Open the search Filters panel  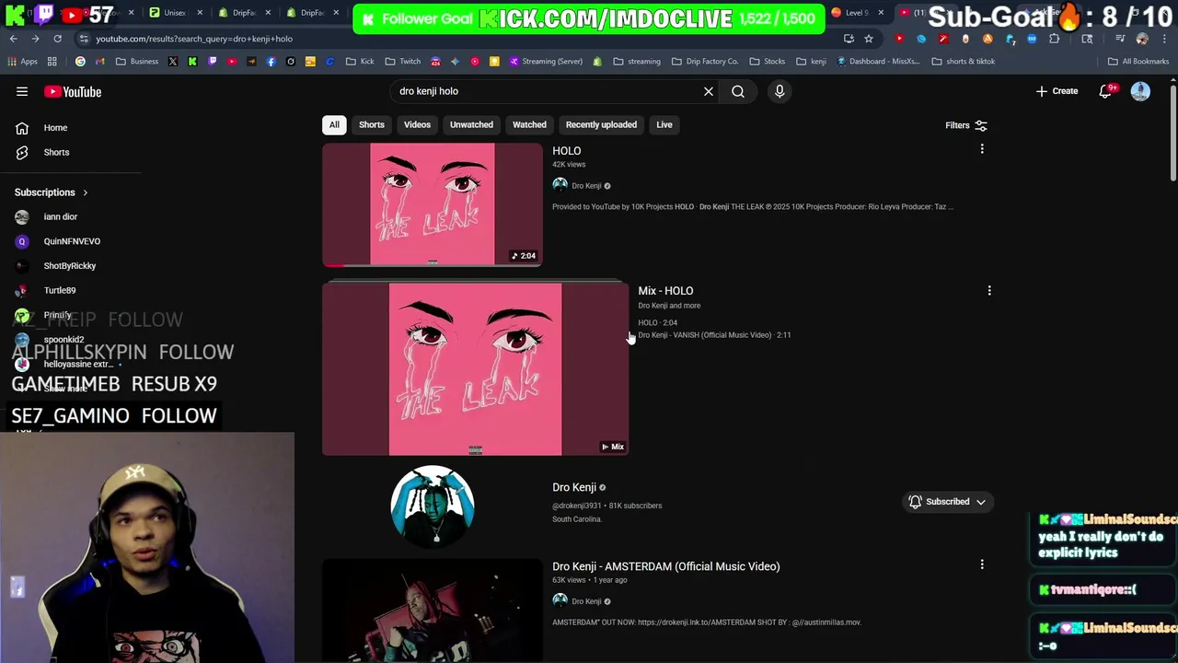[x=965, y=125]
